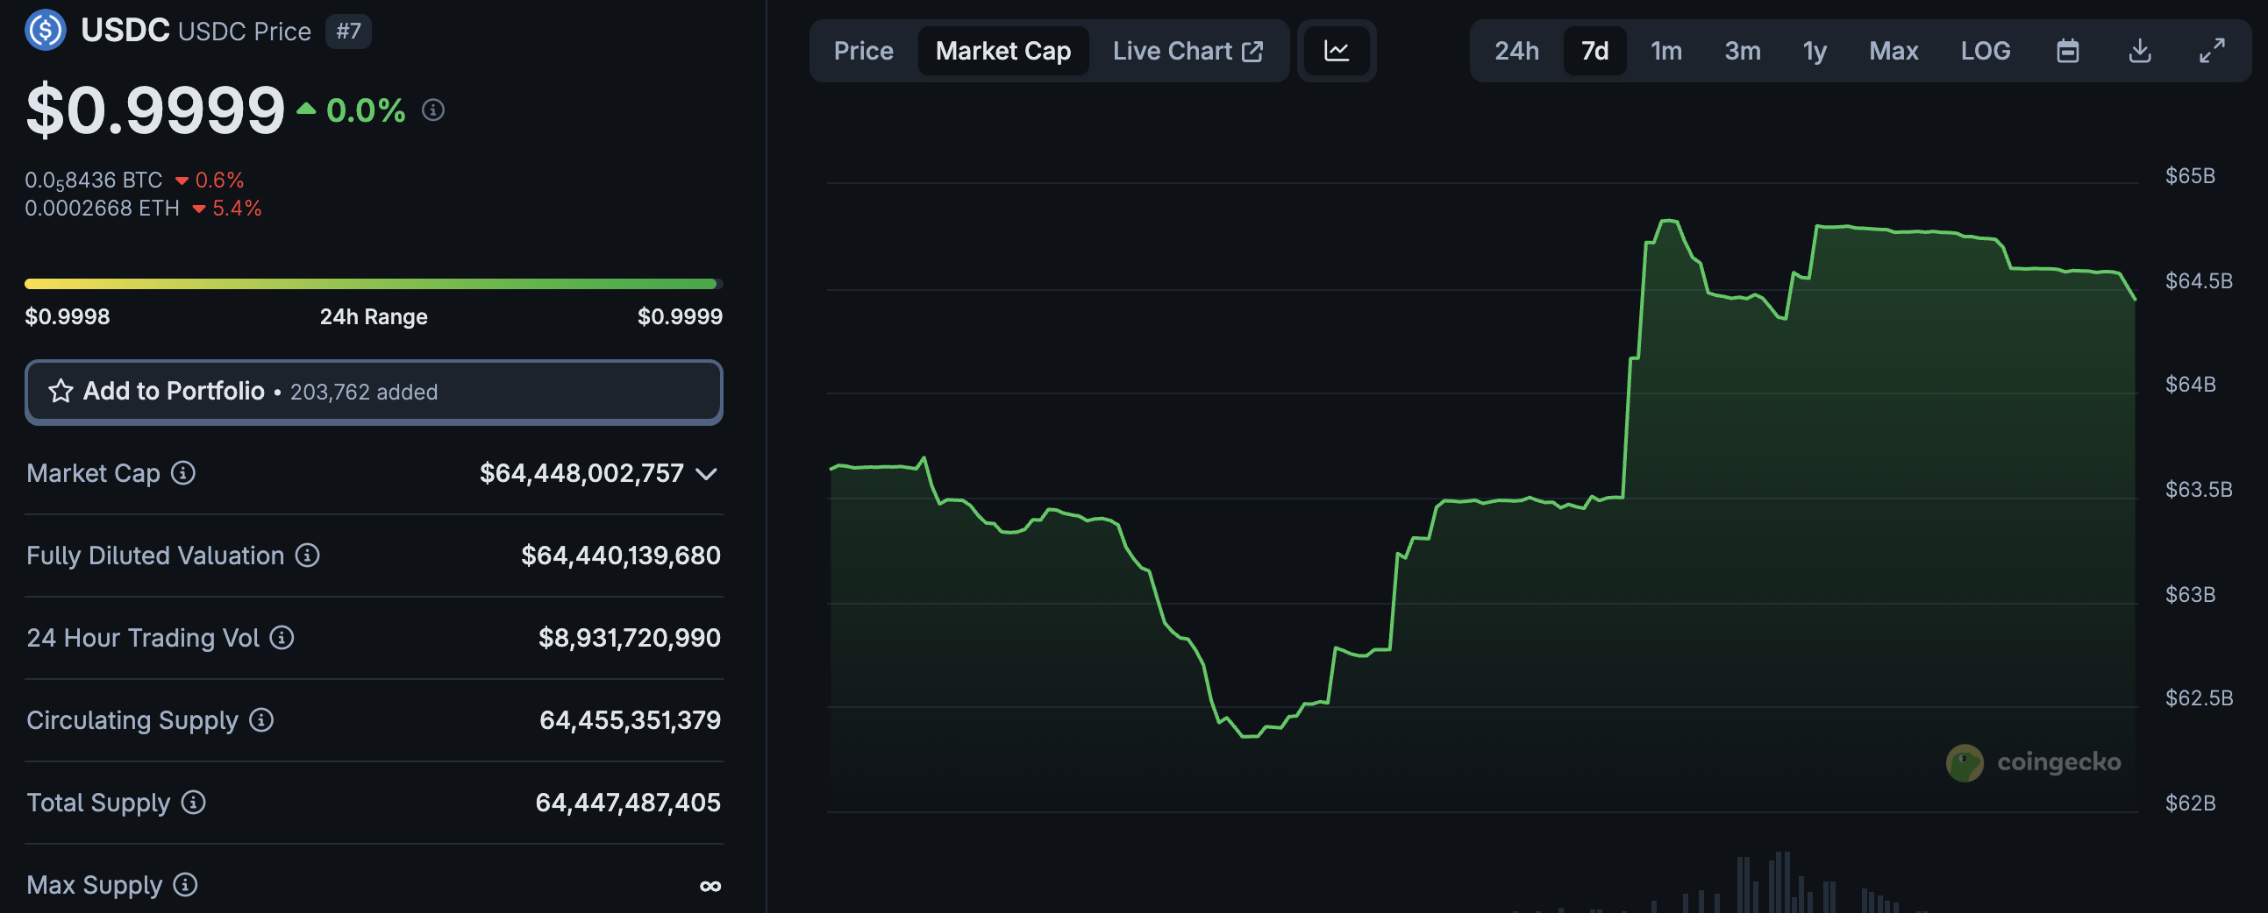Select 3m time range
2268x913 pixels.
click(1743, 51)
